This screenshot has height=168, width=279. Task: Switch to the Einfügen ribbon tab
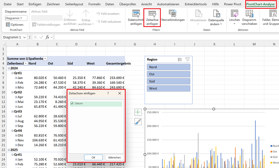click(x=35, y=4)
